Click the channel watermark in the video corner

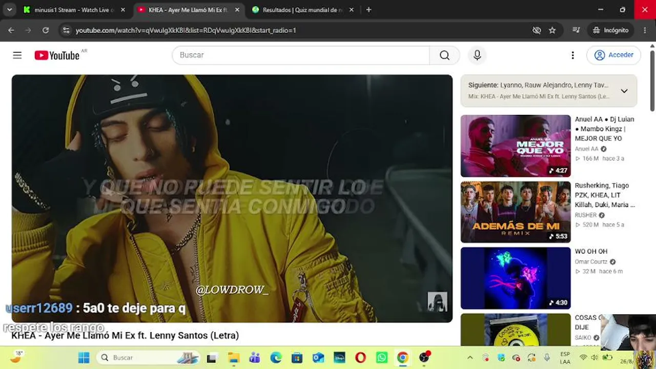tap(438, 302)
